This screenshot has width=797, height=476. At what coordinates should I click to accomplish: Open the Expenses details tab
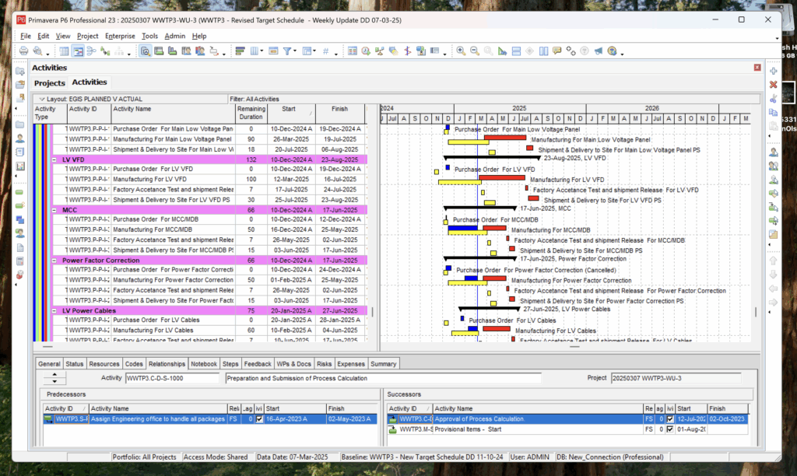(x=351, y=364)
